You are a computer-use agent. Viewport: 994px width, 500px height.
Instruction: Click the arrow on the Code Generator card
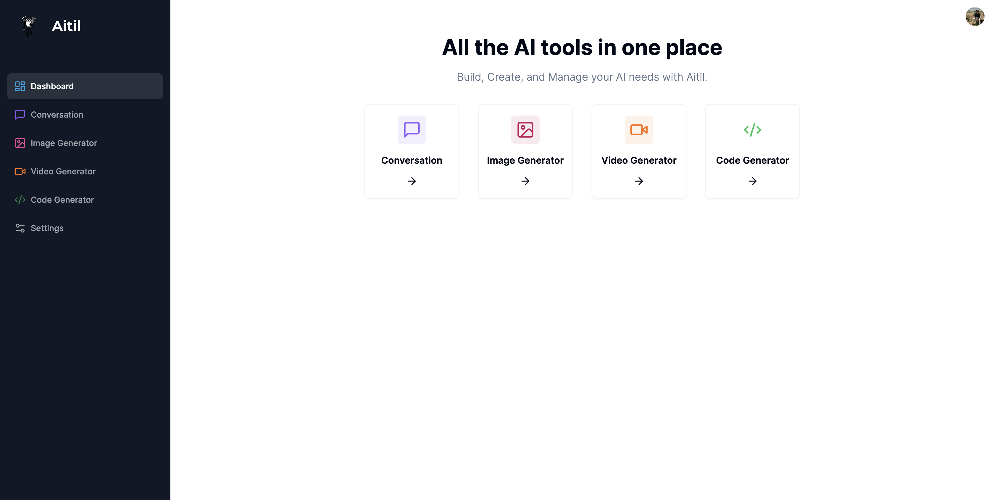(752, 181)
